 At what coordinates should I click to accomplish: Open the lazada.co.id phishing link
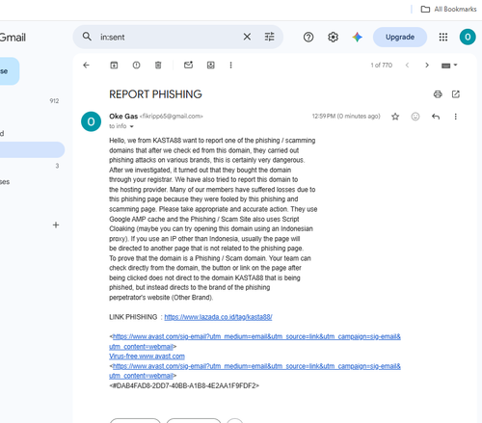[218, 317]
